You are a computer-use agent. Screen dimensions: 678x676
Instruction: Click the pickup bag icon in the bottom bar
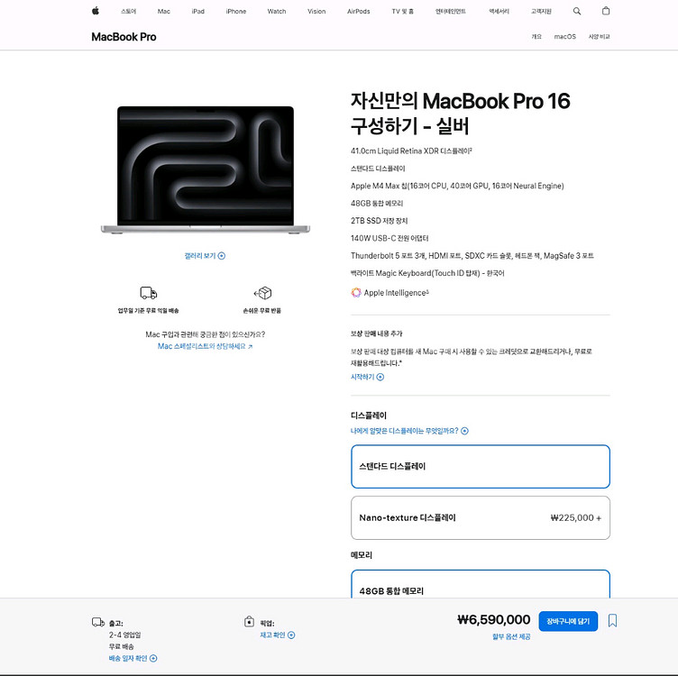pos(249,622)
